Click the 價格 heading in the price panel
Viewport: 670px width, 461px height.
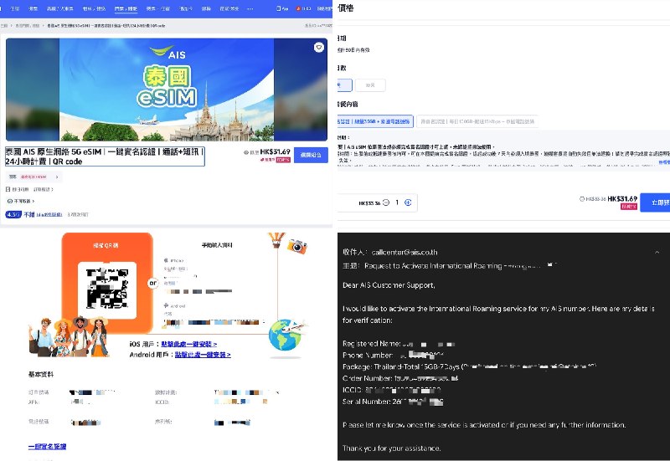345,8
